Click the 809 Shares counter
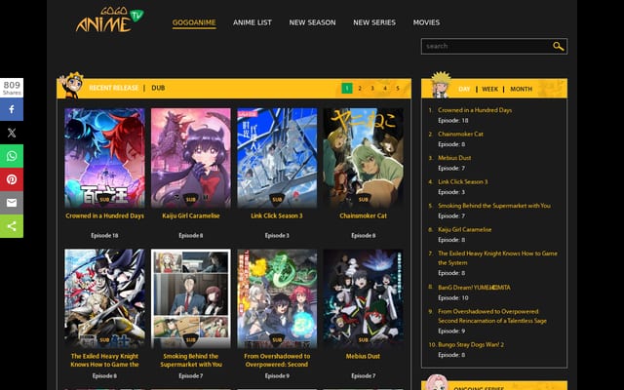Screen dimensions: 624x390 pos(12,88)
